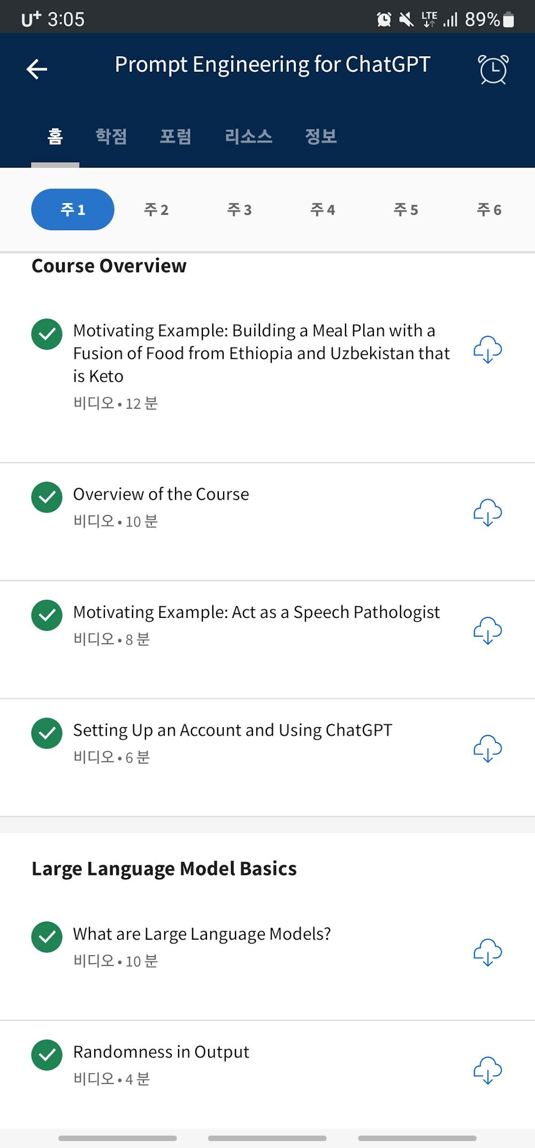The height and width of the screenshot is (1148, 535).
Task: Download Randomness in Output video
Action: coord(487,1070)
